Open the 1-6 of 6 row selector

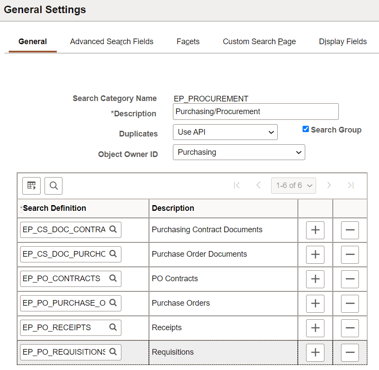(293, 186)
